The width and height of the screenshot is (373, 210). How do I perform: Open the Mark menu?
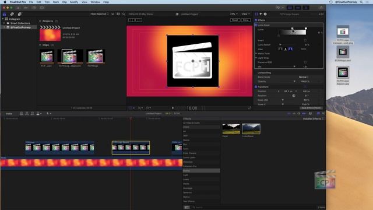(56, 2)
